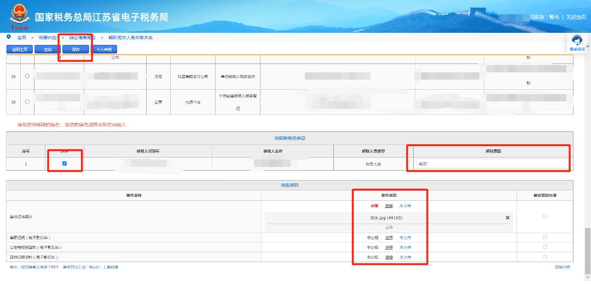Click the 待解除角色信息 section header
This screenshot has width=591, height=284.
pyautogui.click(x=290, y=138)
